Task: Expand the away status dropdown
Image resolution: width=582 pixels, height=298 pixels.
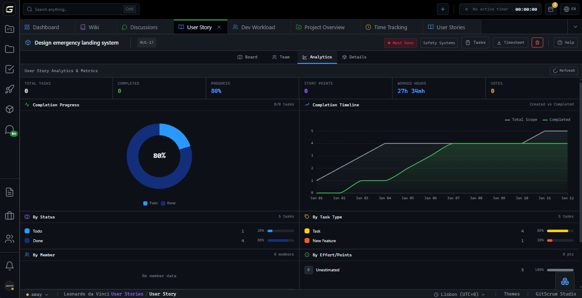Action: click(37, 294)
